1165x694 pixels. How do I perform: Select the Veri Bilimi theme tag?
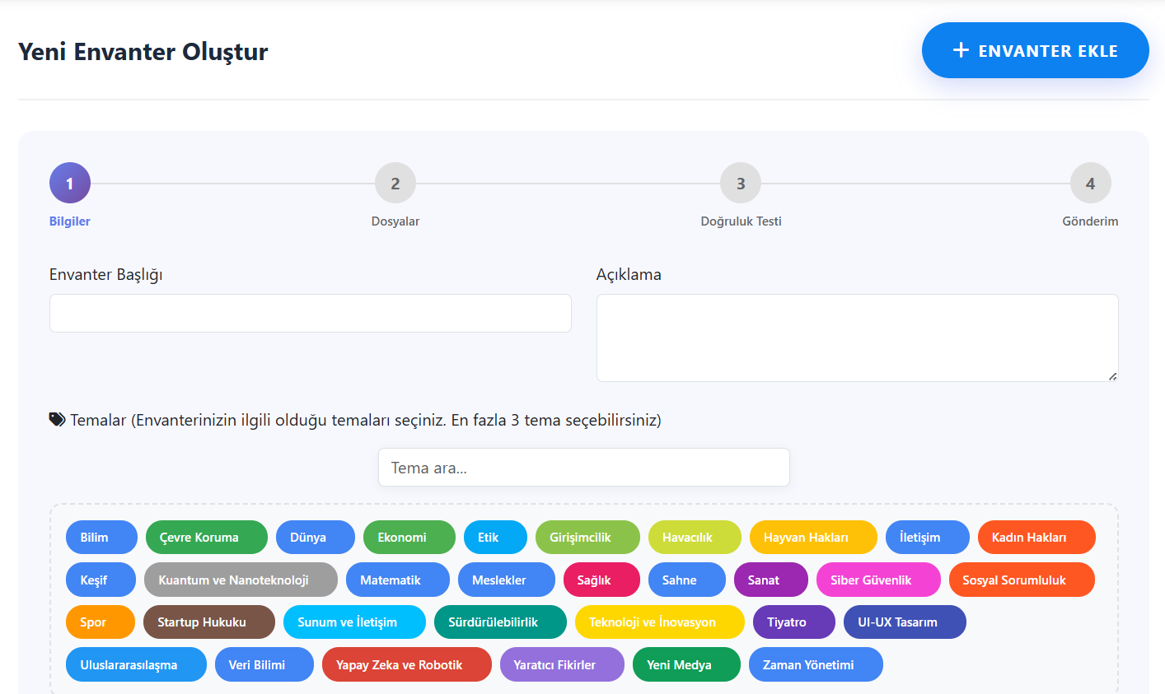click(x=264, y=665)
